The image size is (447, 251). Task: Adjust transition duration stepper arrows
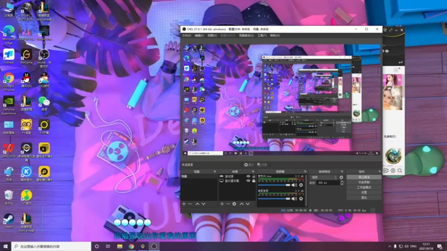tap(342, 183)
